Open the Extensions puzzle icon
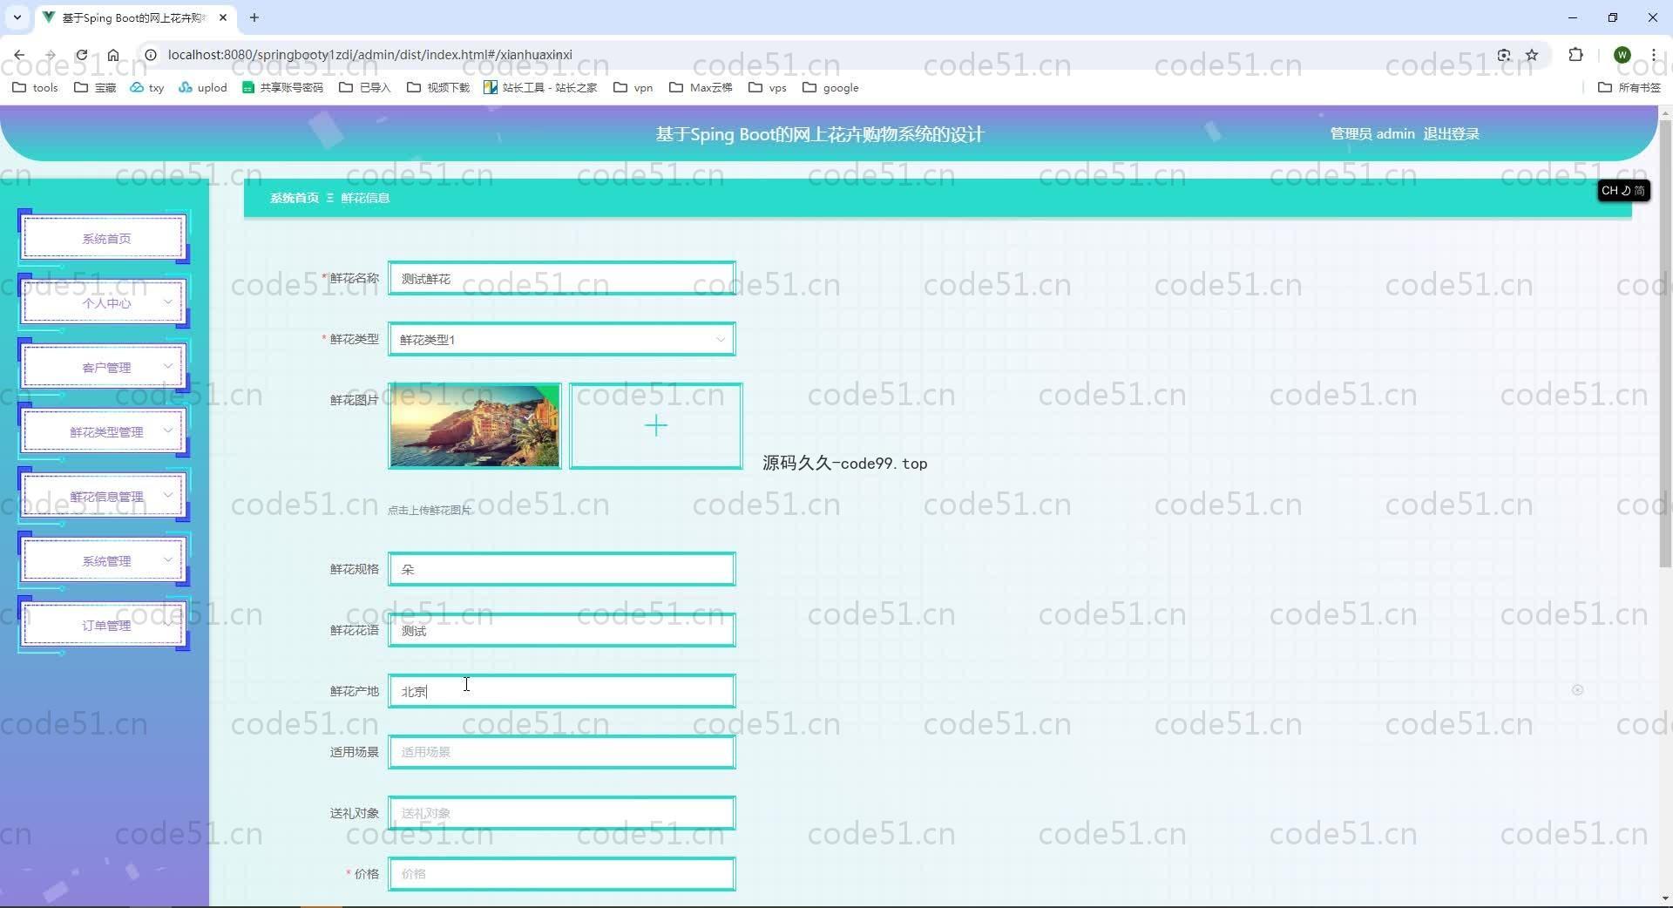1673x908 pixels. pyautogui.click(x=1575, y=55)
